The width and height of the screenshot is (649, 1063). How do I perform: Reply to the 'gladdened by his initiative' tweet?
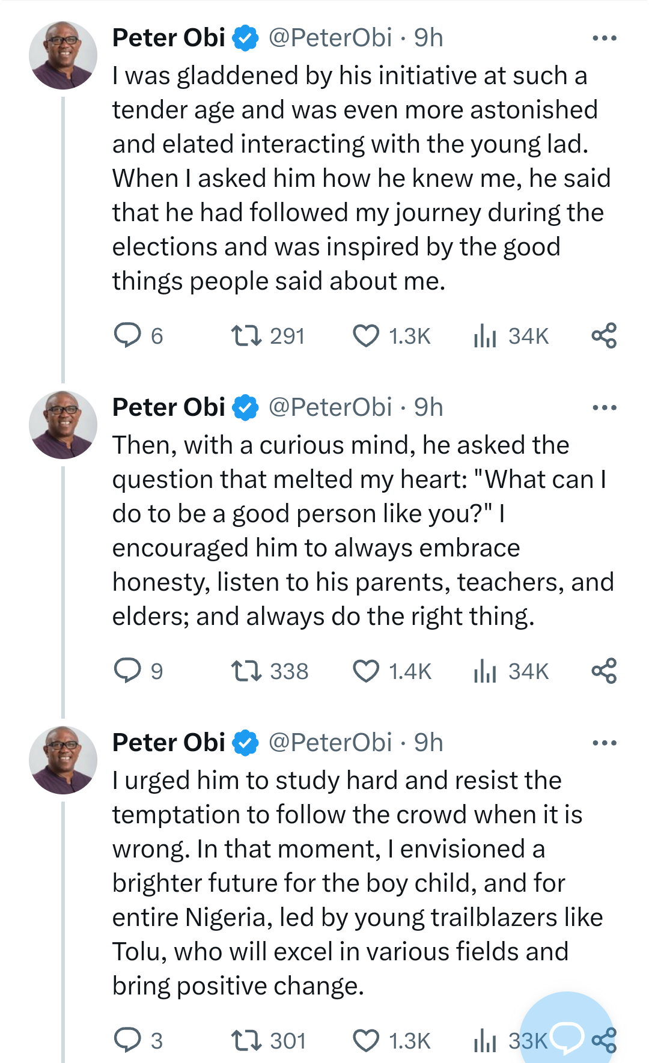(127, 335)
